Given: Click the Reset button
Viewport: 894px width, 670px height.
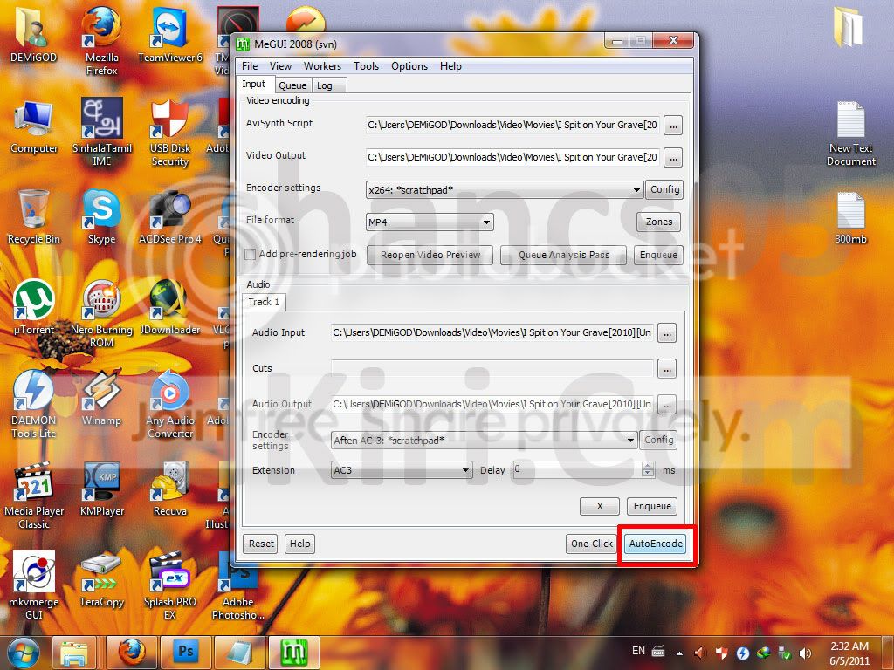Looking at the screenshot, I should [x=261, y=544].
